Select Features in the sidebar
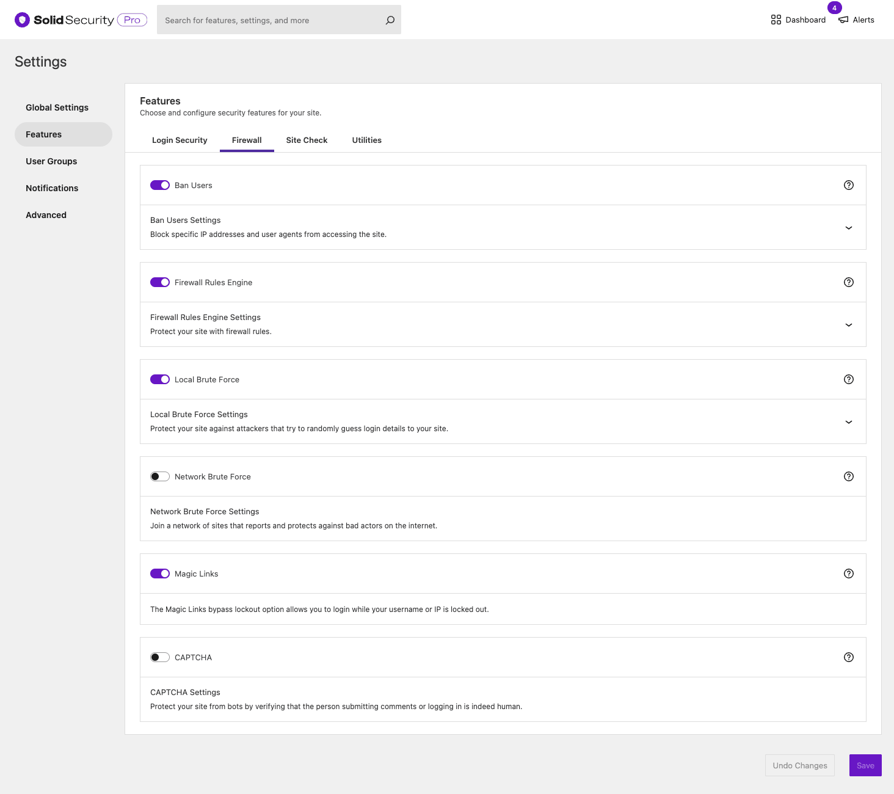Viewport: 894px width, 794px height. [64, 134]
